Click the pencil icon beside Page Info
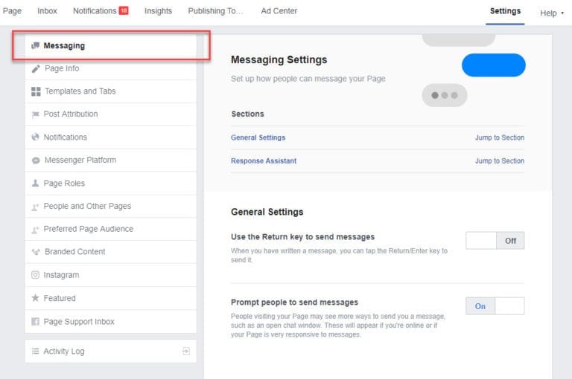The height and width of the screenshot is (379, 572). pos(36,68)
